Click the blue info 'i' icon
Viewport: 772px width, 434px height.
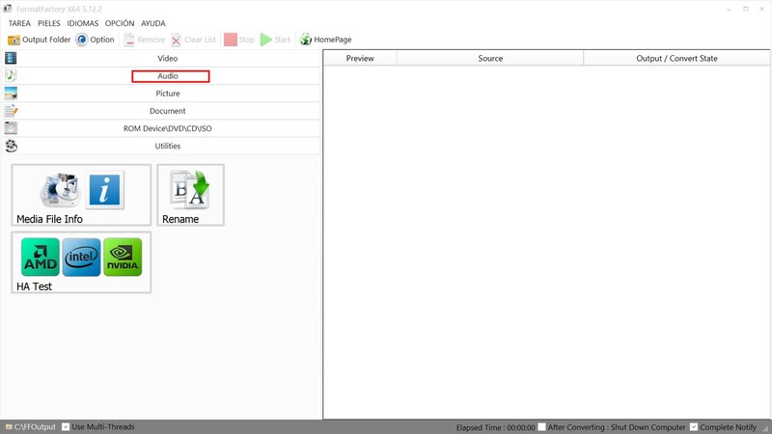coord(104,189)
